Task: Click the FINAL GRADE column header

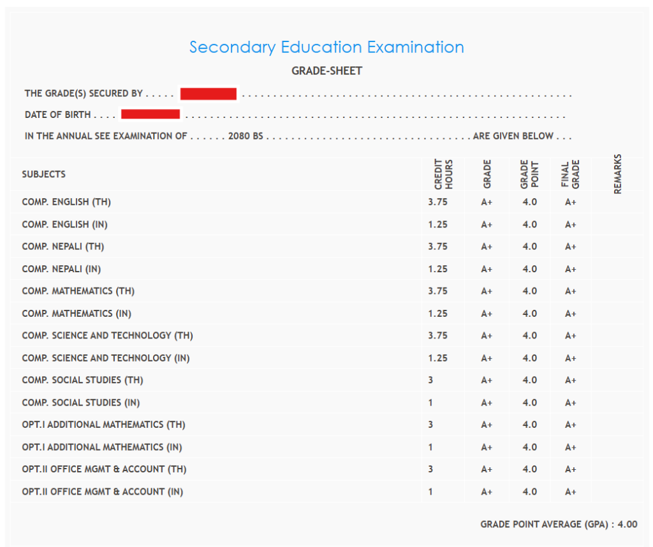Action: 570,174
